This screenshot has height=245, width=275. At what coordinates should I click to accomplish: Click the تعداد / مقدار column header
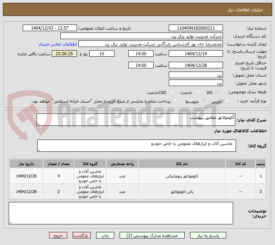pos(59,164)
